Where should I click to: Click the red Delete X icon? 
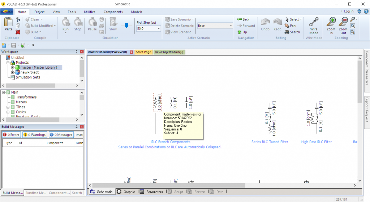pos(18,32)
